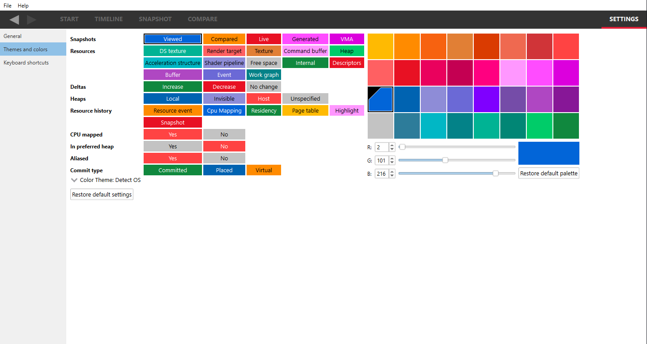Increase the R value with up stepper
647x344 pixels.
tap(392, 145)
